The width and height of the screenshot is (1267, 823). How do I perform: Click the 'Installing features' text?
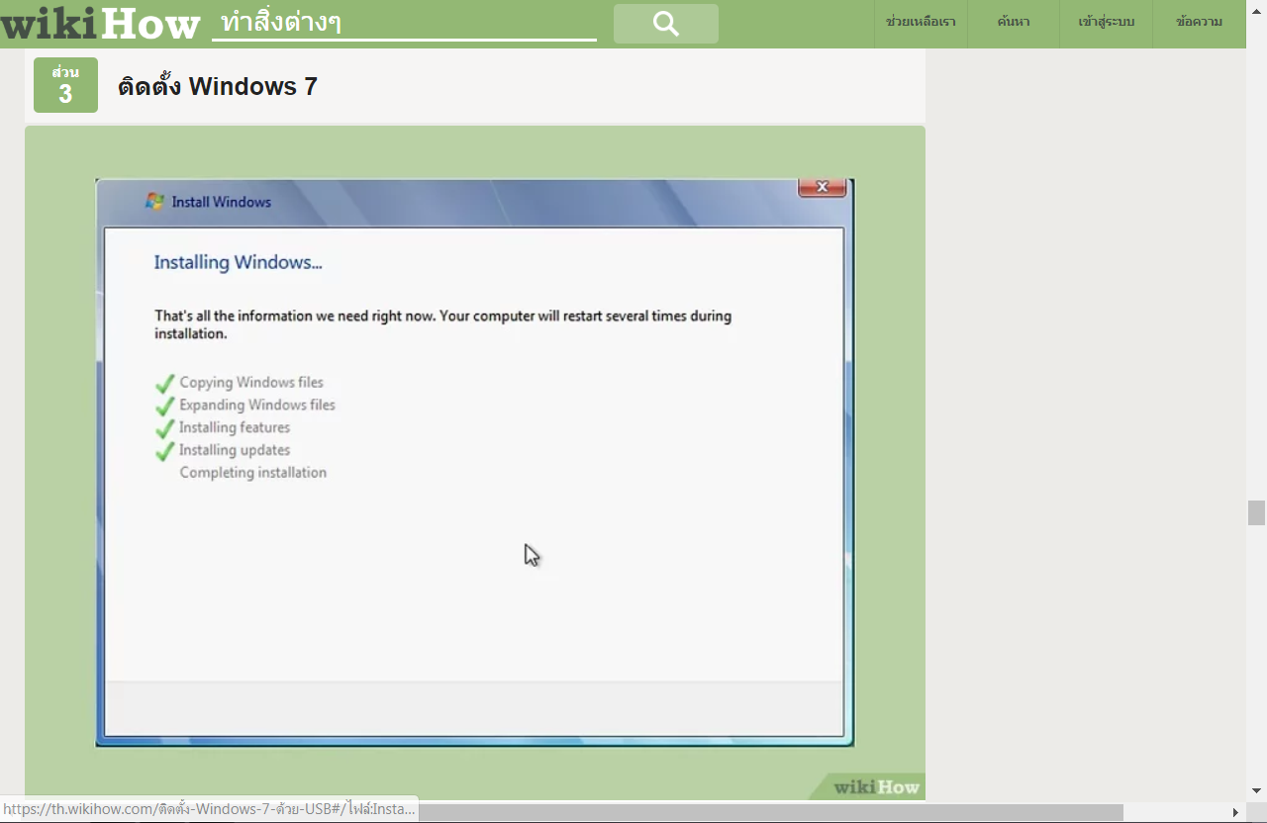[x=235, y=427]
